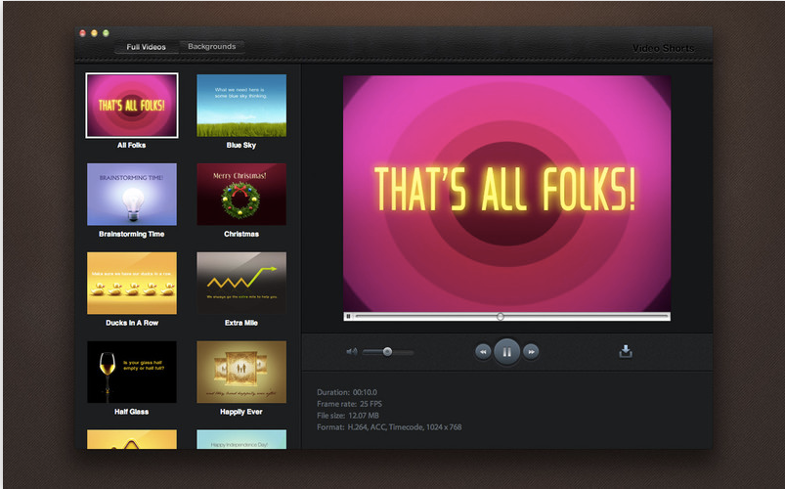Choose the Brainstorming Time thumbnail
This screenshot has height=489, width=785.
(x=132, y=195)
